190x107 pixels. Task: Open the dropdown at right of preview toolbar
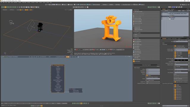click(x=120, y=50)
